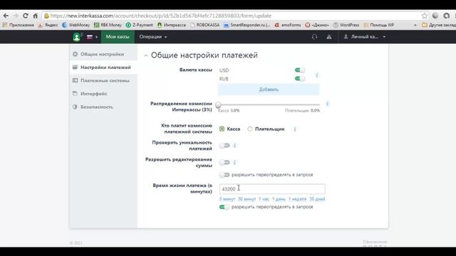Set lifetime to 5 минут
This screenshot has width=456, height=256.
(x=227, y=199)
